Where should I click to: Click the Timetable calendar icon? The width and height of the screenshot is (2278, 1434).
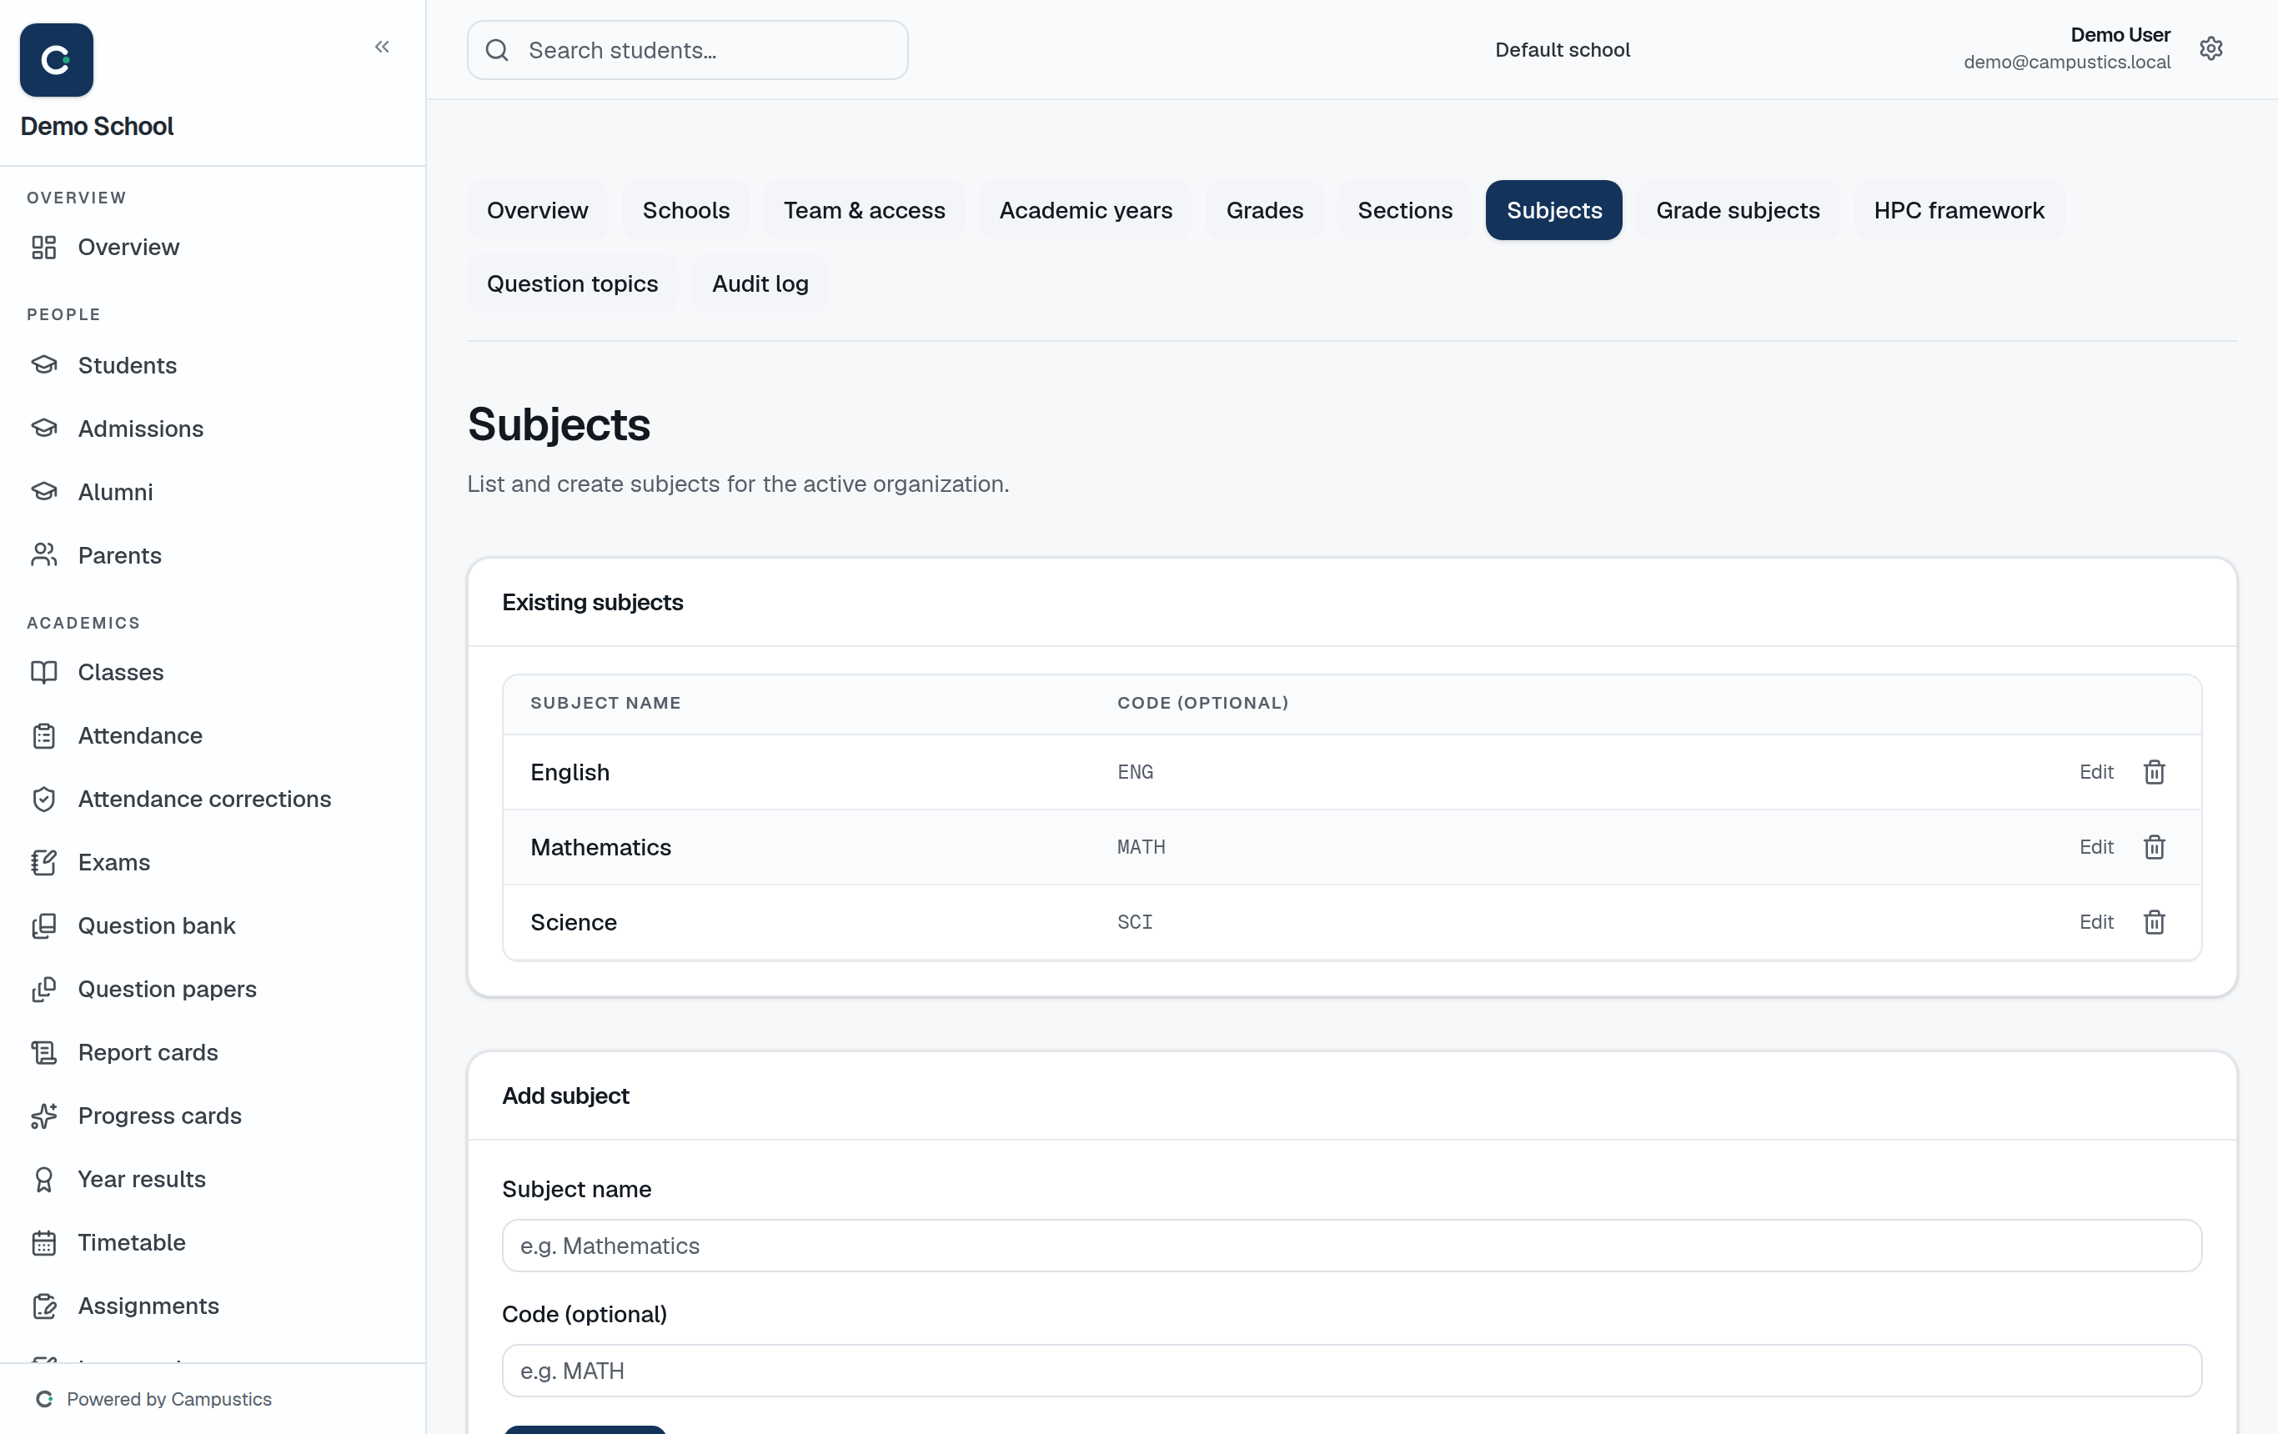43,1243
